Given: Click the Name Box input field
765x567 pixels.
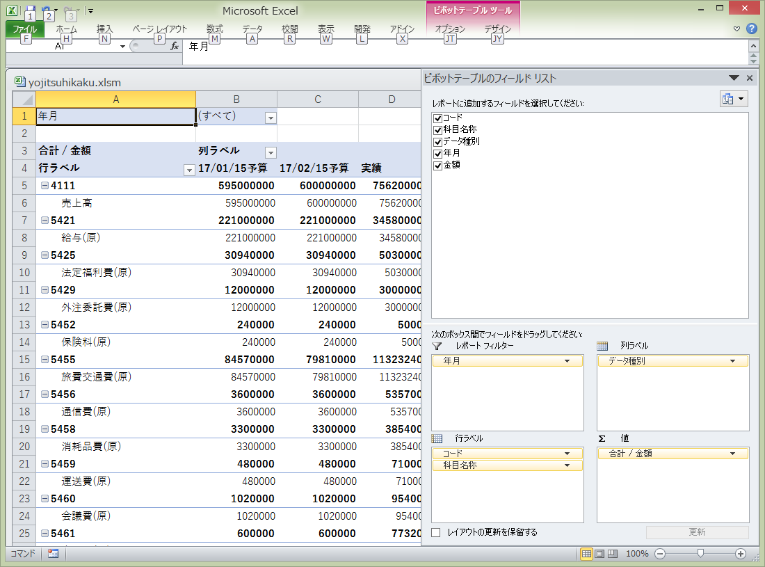Looking at the screenshot, I should pyautogui.click(x=61, y=46).
